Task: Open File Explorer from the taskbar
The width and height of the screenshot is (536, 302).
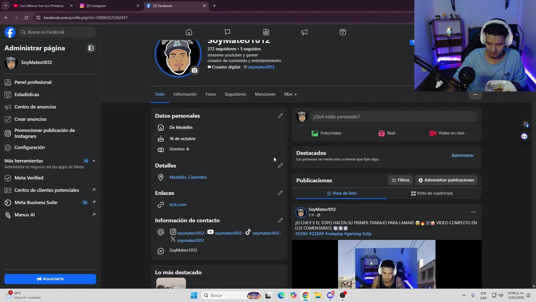Action: tap(318, 295)
